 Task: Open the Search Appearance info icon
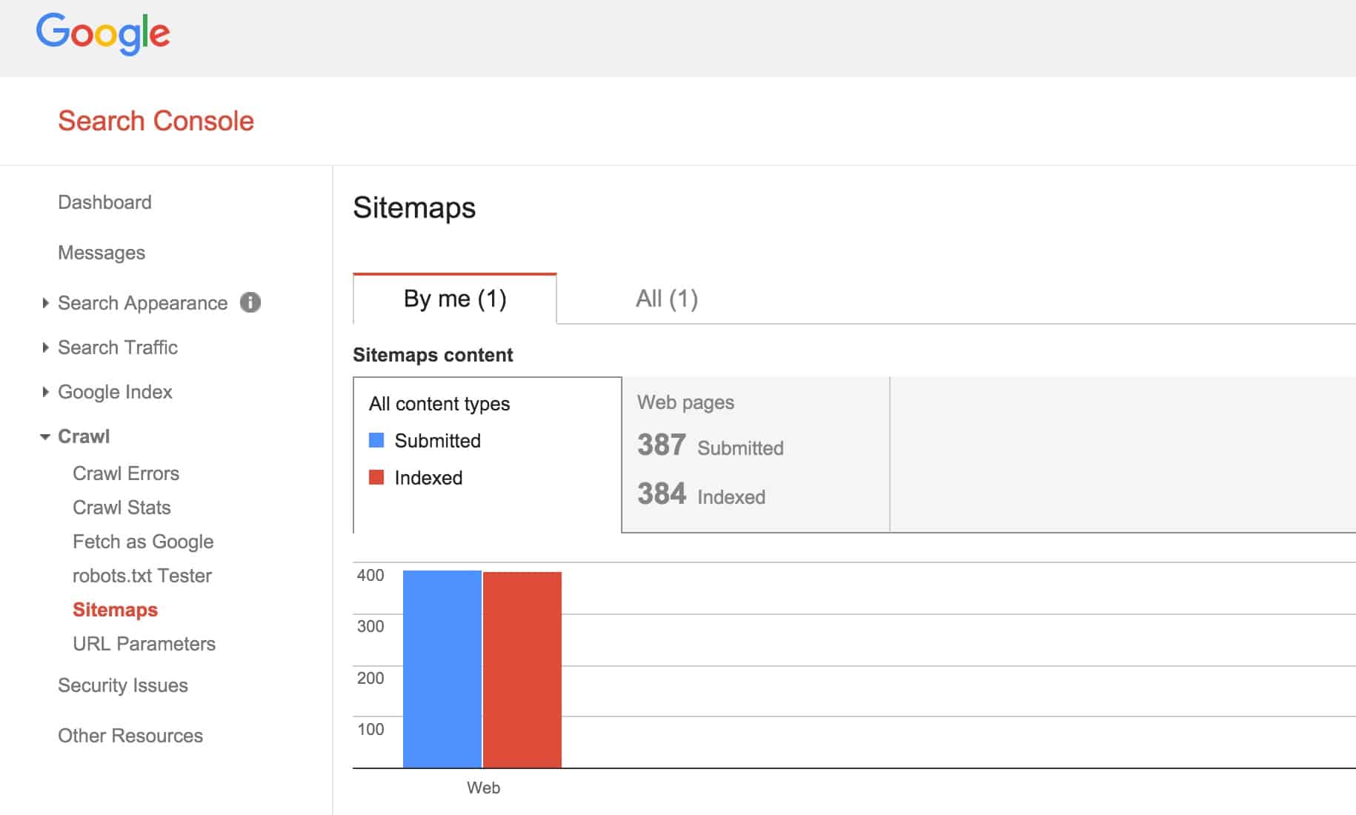(x=250, y=302)
